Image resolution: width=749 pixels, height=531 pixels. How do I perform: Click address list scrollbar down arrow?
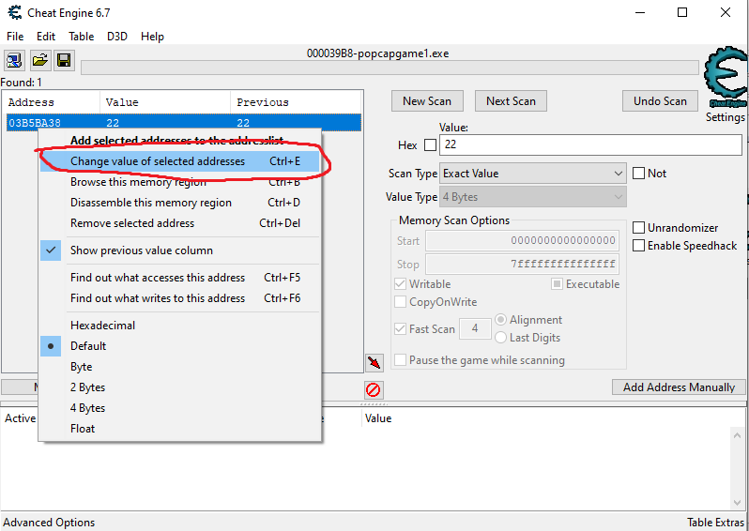(737, 503)
